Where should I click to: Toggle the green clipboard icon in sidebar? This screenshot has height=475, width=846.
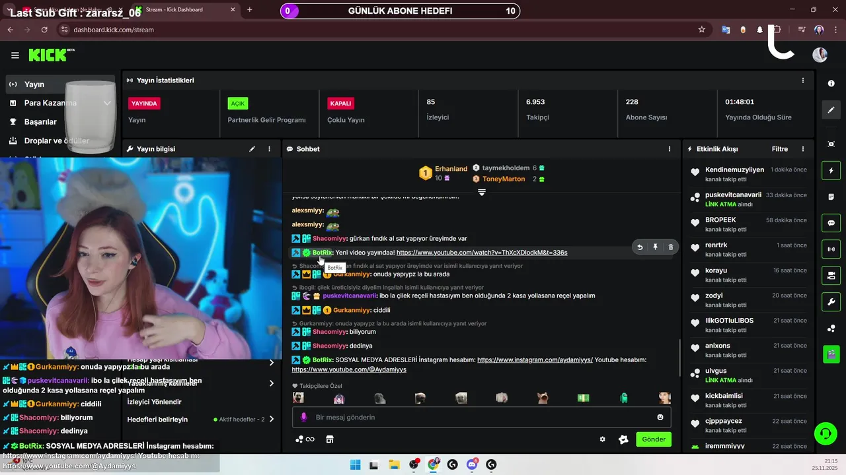[831, 354]
